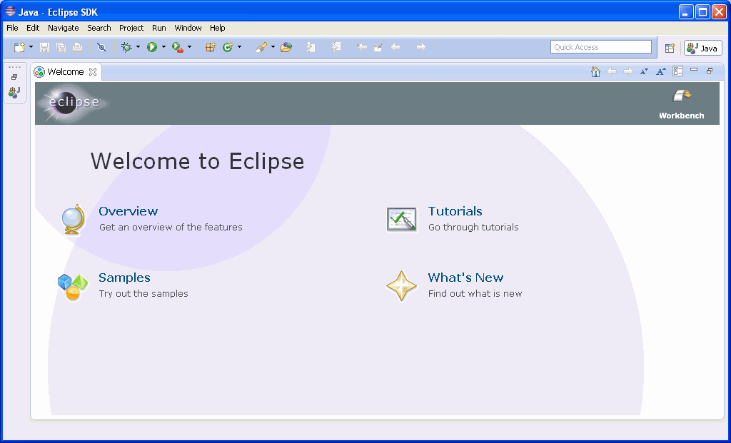
Task: Click the "Go through tutorials" text
Action: tap(473, 228)
